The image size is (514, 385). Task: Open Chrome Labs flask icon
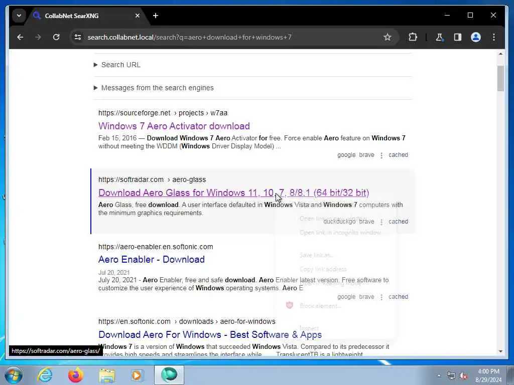[439, 37]
